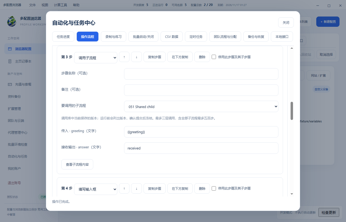346x222 pixels.
Task: Move step 3 down with arrow button
Action: point(137,57)
